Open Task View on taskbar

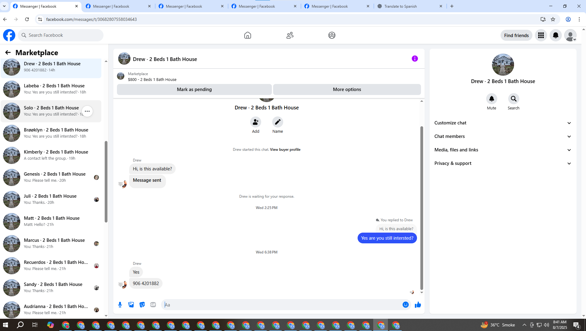35,325
